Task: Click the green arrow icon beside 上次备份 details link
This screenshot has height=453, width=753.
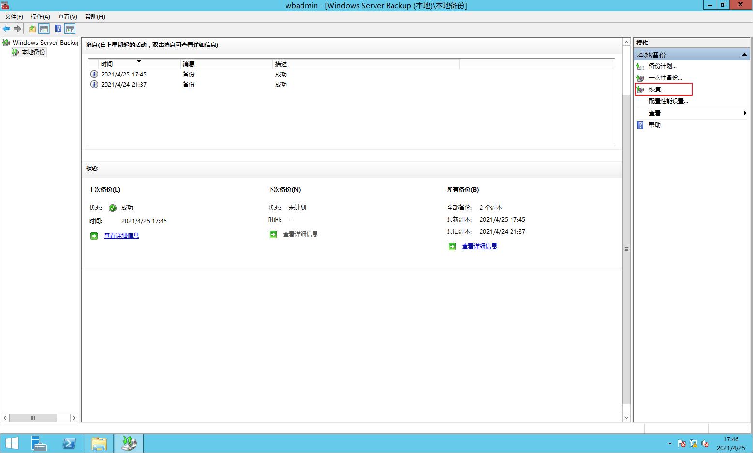Action: [x=94, y=236]
